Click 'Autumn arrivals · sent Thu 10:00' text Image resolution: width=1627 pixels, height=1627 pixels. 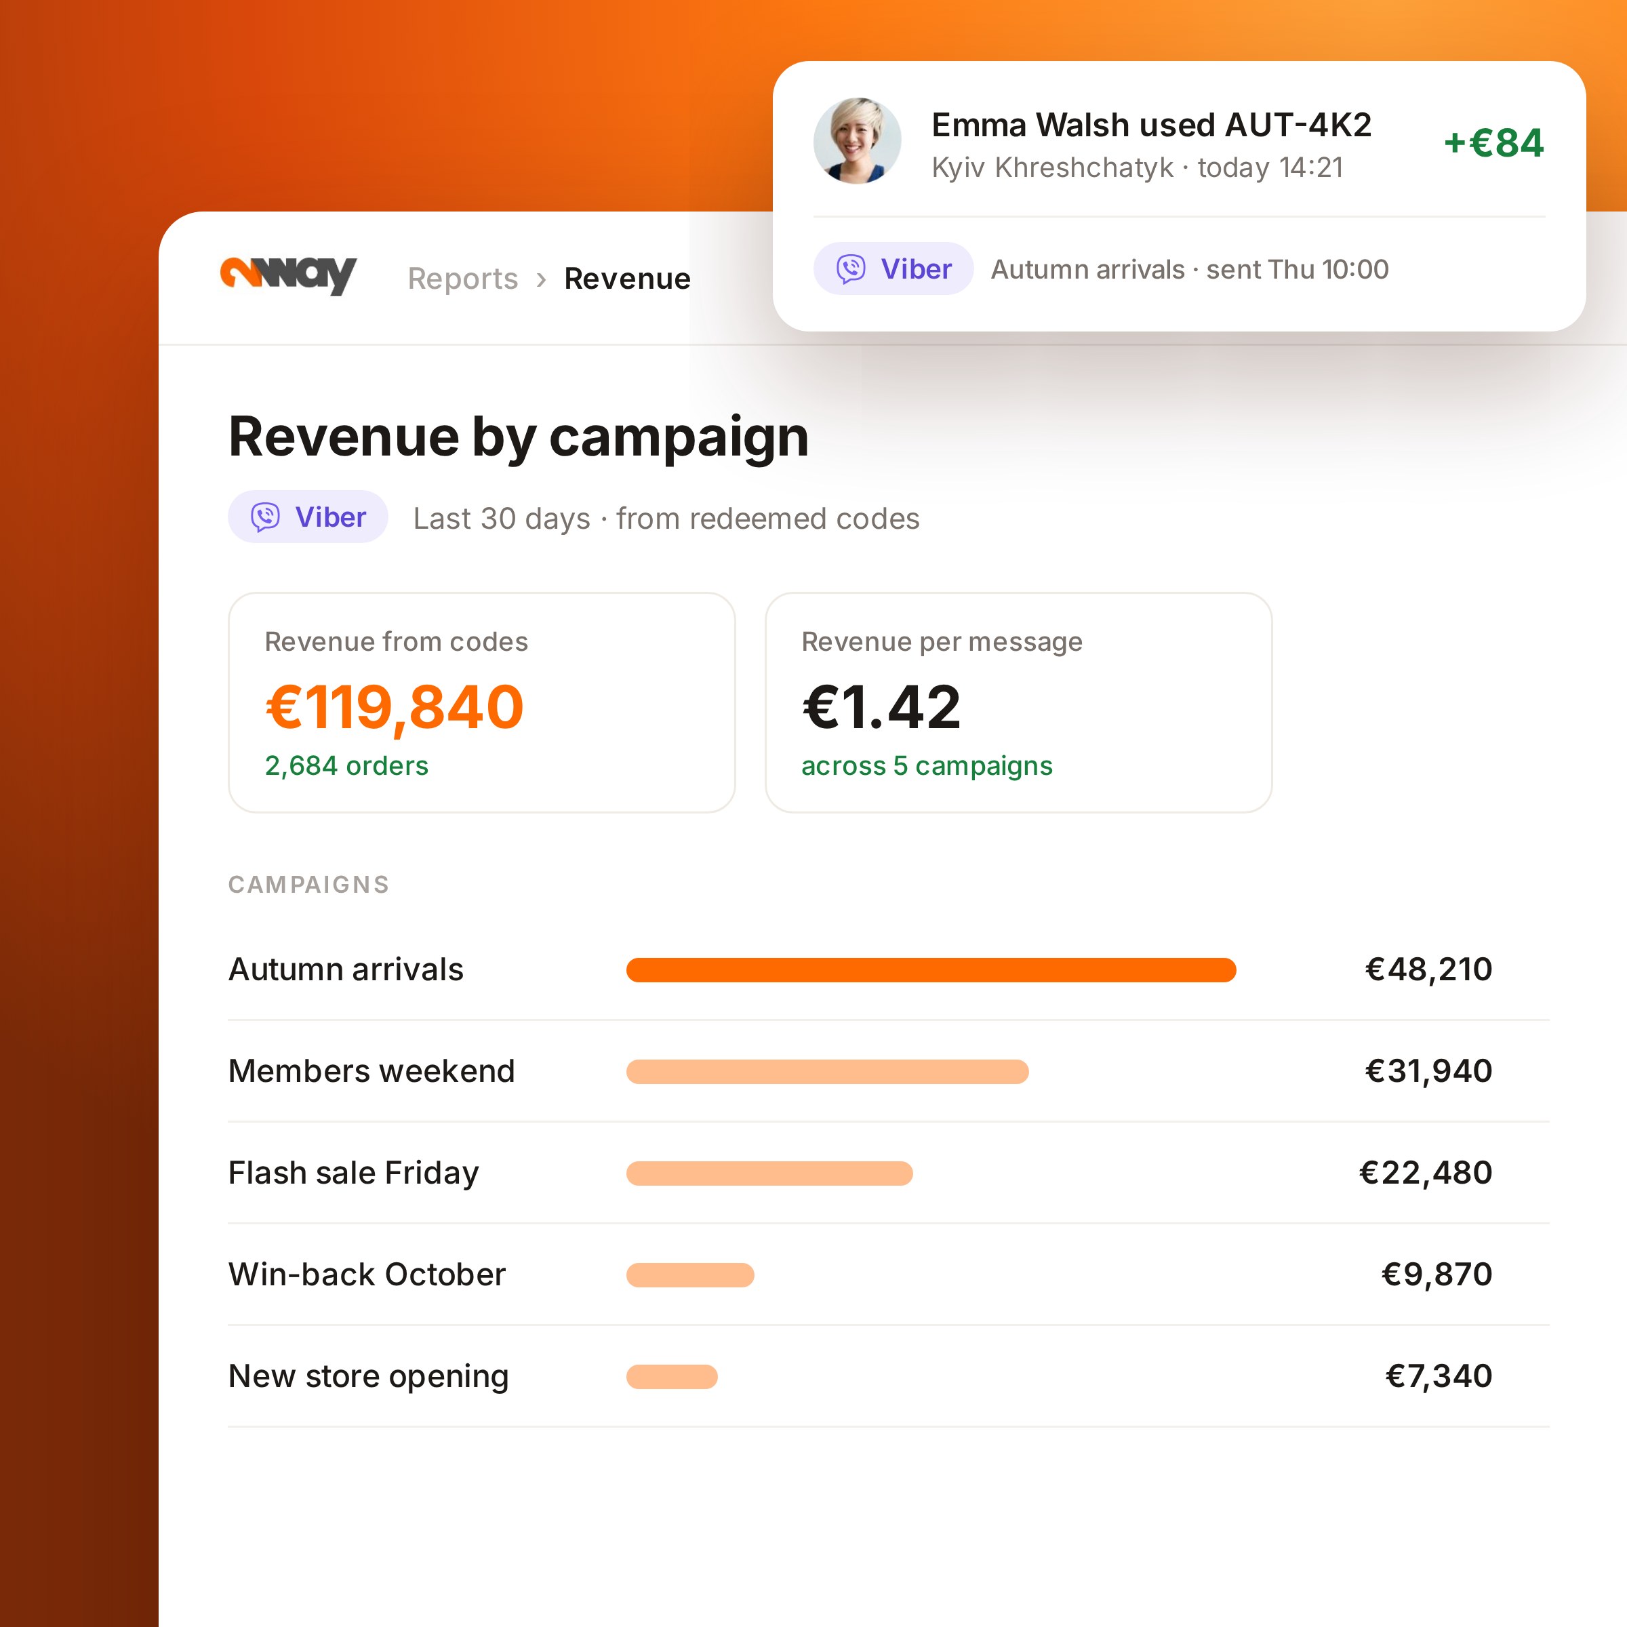pyautogui.click(x=1189, y=270)
